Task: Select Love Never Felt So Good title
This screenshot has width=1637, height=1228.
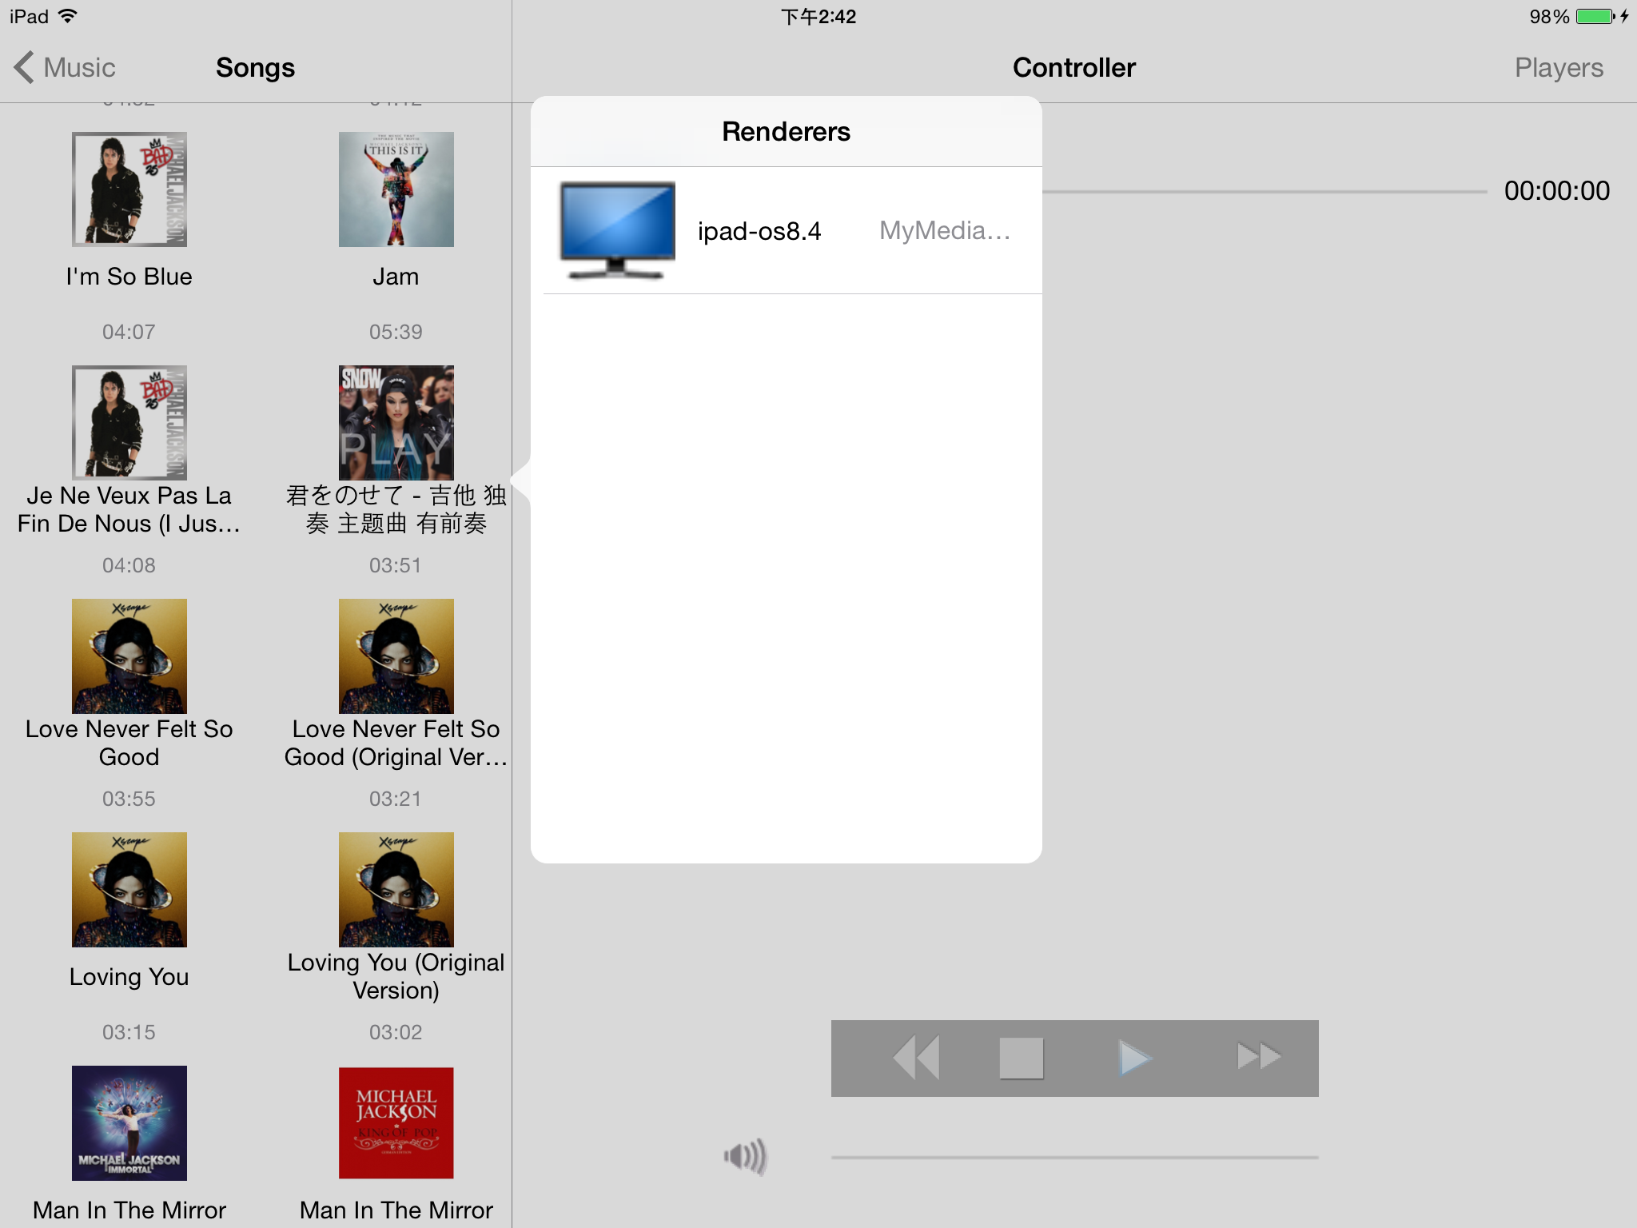Action: coord(129,742)
